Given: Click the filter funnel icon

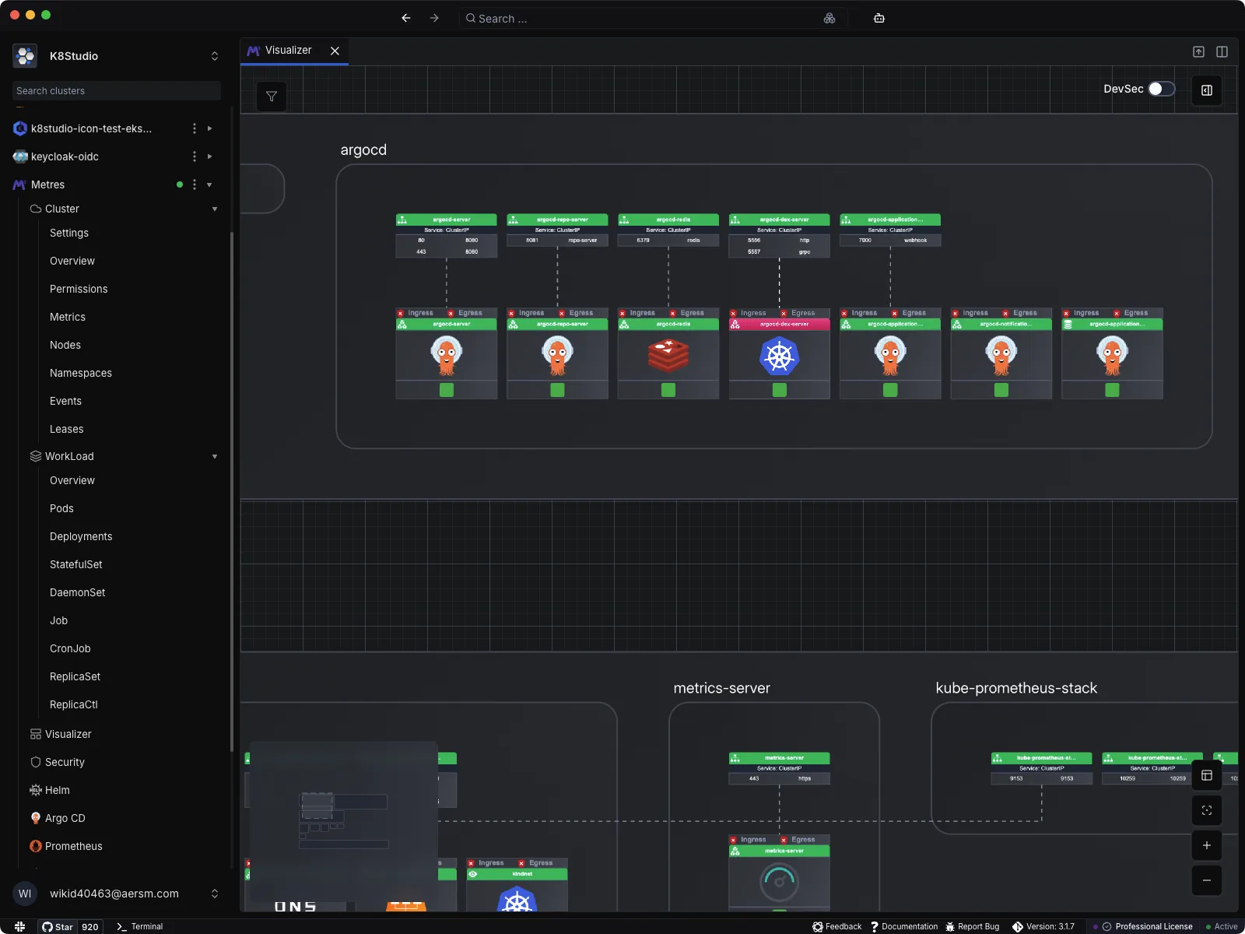Looking at the screenshot, I should click(x=272, y=97).
